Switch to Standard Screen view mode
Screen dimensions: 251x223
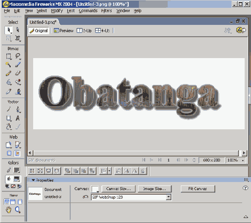pos(7,202)
